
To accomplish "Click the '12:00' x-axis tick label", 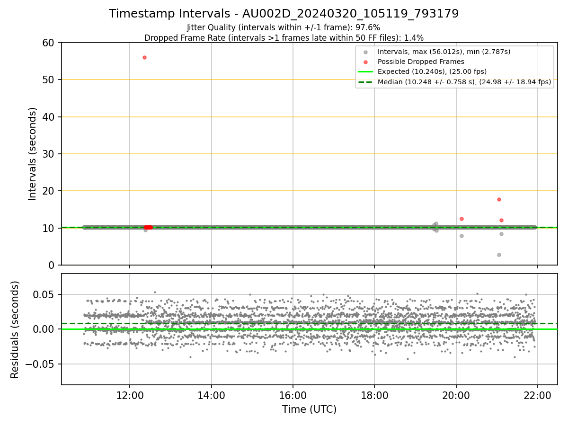I will (x=130, y=395).
